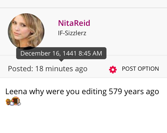Click the empty grey bar above the avatar

(83, 4)
